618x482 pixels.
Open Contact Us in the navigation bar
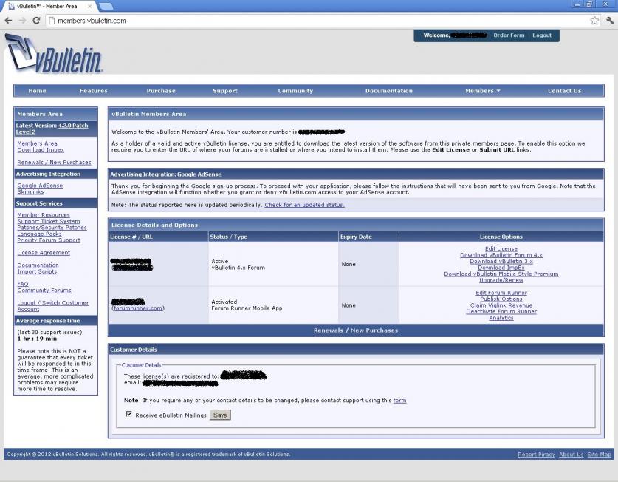tap(564, 91)
